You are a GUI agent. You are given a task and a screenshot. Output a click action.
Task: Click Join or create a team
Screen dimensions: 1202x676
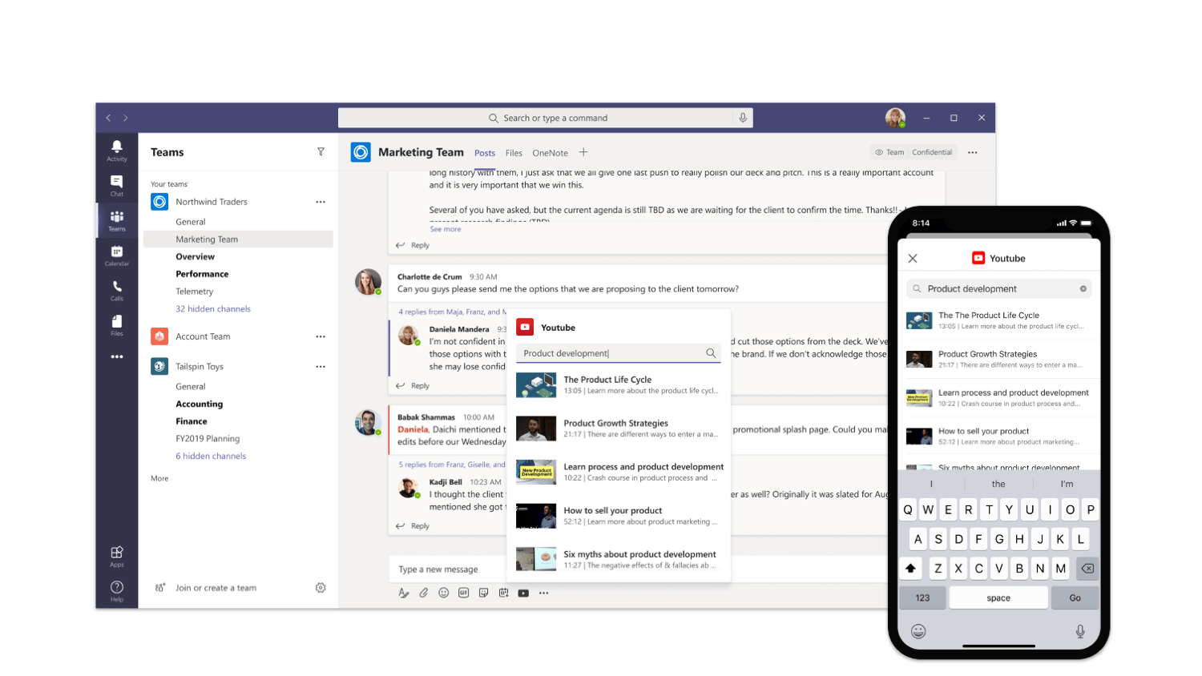pyautogui.click(x=216, y=588)
